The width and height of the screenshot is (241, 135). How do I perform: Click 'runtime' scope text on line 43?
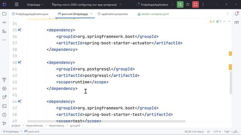[x=81, y=82]
